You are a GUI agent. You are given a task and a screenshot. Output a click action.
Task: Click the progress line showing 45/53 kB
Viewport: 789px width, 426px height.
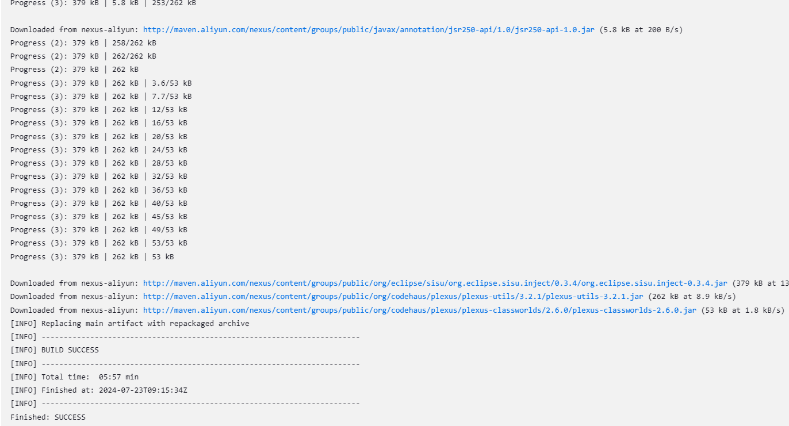click(x=99, y=216)
